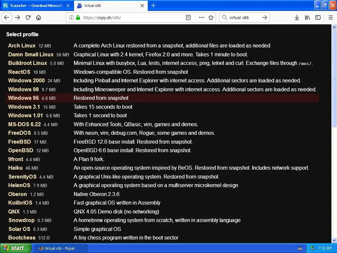Open the library bookmarks and history icon
Viewport: 337px width, 253px height.
coord(307,17)
